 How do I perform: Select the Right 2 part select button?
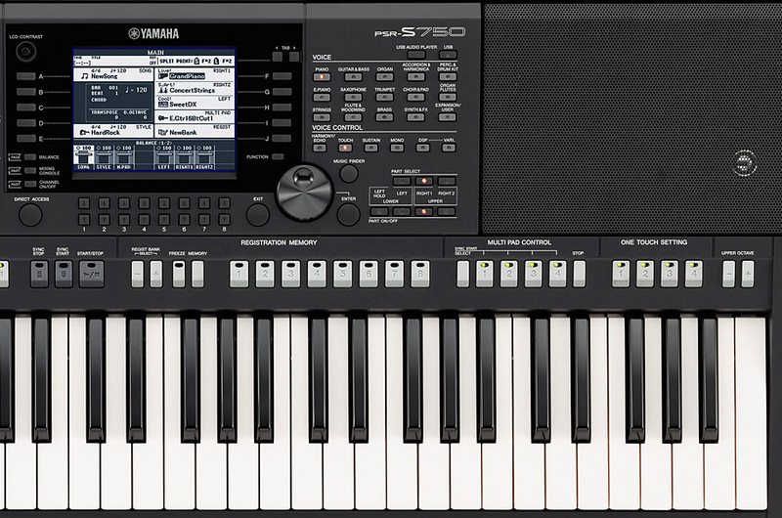(x=447, y=181)
